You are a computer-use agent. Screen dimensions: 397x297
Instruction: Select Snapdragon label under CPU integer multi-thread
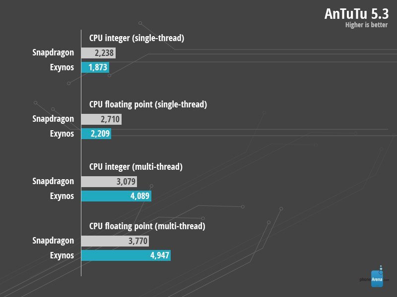coord(53,182)
